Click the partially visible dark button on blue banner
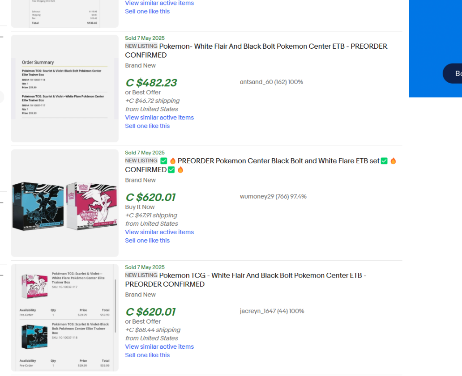The width and height of the screenshot is (462, 376). pos(452,74)
